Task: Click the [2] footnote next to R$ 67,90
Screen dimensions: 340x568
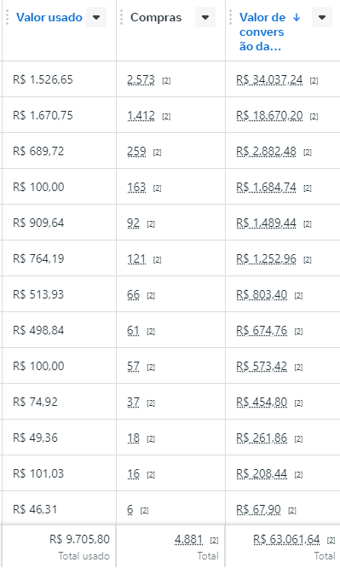Action: point(292,510)
